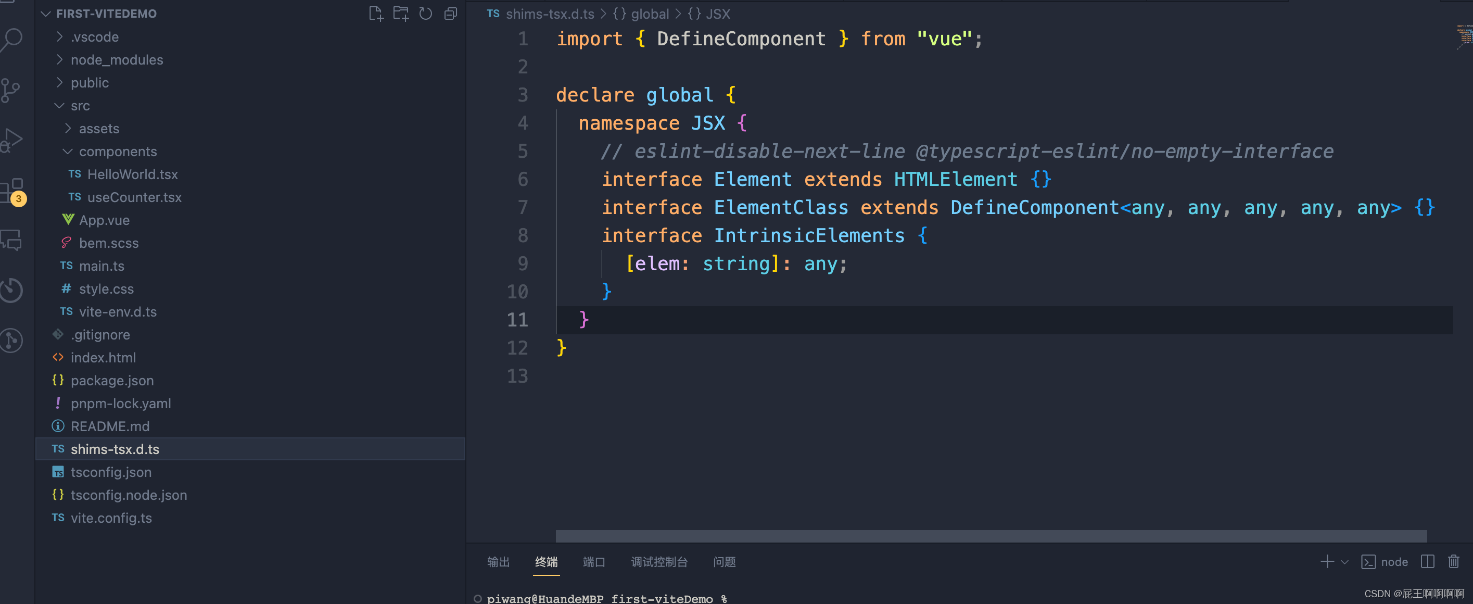Image resolution: width=1473 pixels, height=604 pixels.
Task: Add a new terminal with plus icon
Action: coord(1327,562)
